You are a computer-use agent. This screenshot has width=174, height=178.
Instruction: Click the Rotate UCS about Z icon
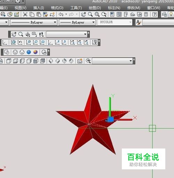coord(86,42)
